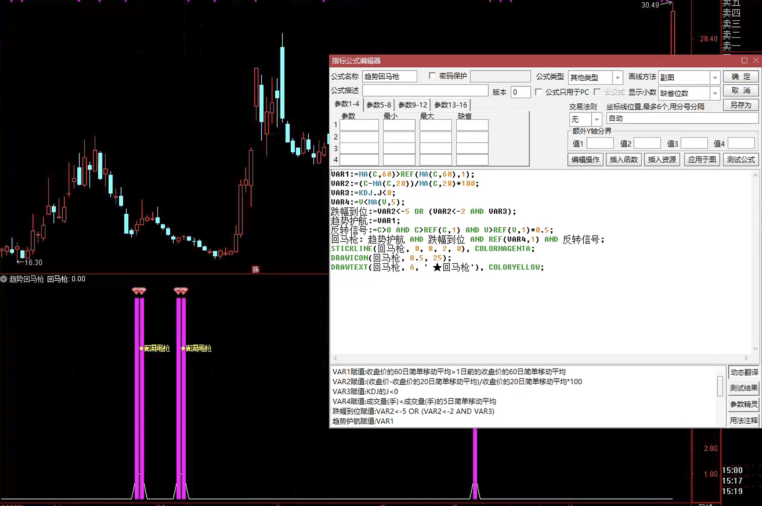Click the code editor scroll-up arrow
The height and width of the screenshot is (506, 762).
tap(755, 175)
